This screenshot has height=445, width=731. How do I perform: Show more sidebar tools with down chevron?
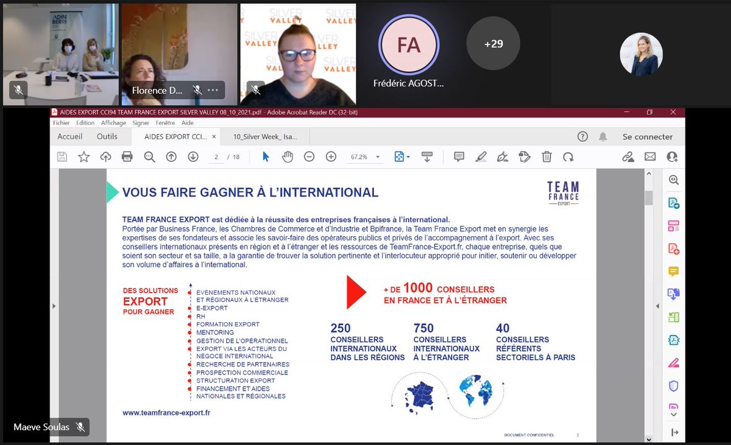click(673, 415)
